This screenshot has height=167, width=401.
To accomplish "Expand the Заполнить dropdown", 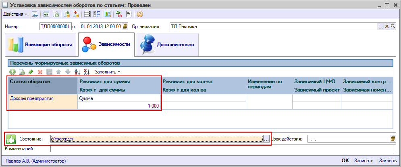I will pos(107,72).
